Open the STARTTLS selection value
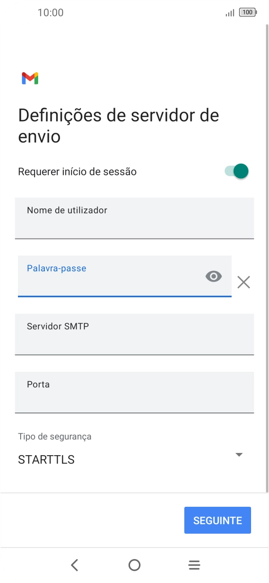The height and width of the screenshot is (583, 269). [x=46, y=460]
